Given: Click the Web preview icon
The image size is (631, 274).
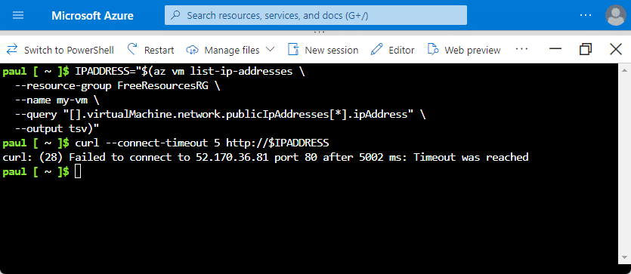Looking at the screenshot, I should 433,49.
